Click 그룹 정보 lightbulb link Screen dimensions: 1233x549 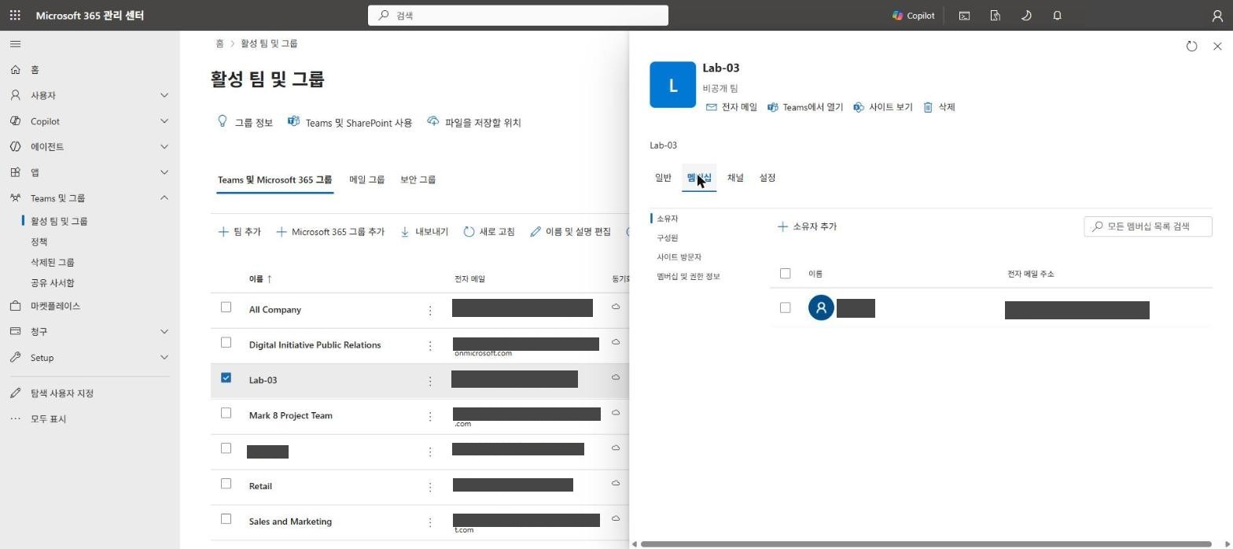245,123
